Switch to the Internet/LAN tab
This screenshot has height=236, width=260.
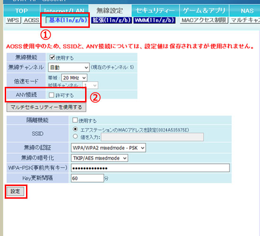64,10
